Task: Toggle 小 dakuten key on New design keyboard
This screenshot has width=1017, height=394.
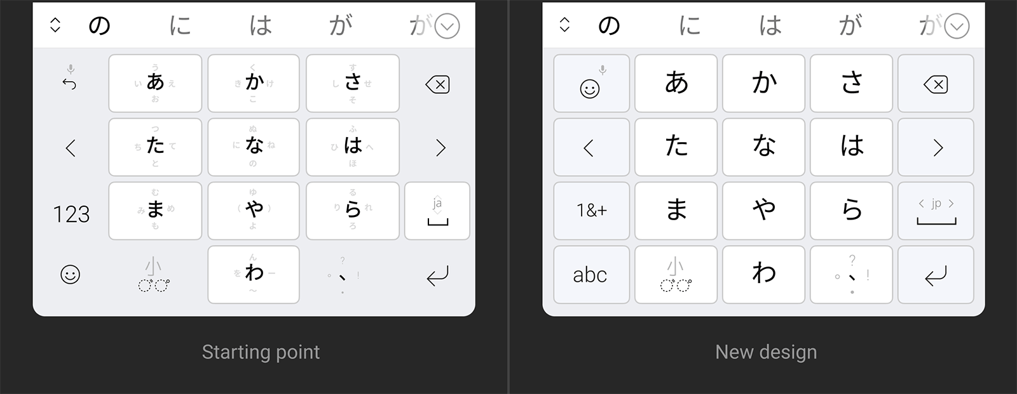Action: 676,275
